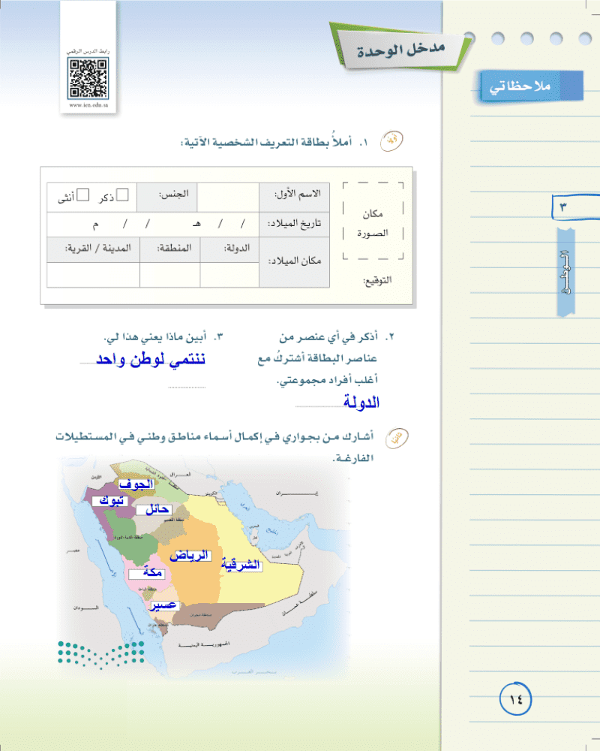Viewport: 600px width, 751px height.
Task: Select the instruction 'أملأ بطاقة التعريف الشخصية الآتية'
Action: tap(274, 142)
